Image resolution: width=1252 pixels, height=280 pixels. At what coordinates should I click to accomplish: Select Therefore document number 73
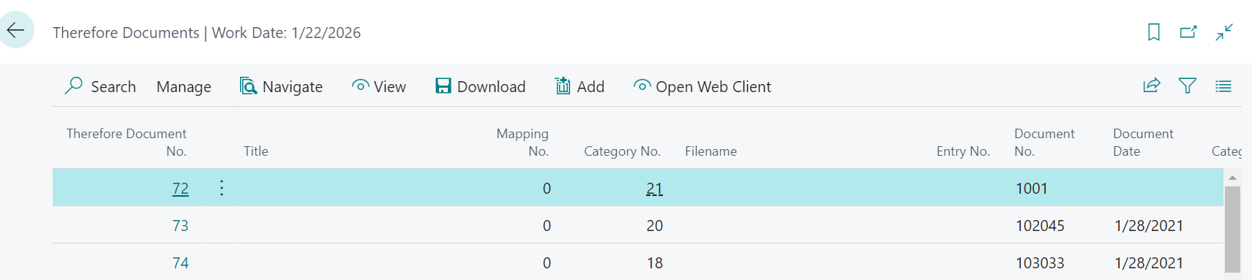tap(180, 226)
